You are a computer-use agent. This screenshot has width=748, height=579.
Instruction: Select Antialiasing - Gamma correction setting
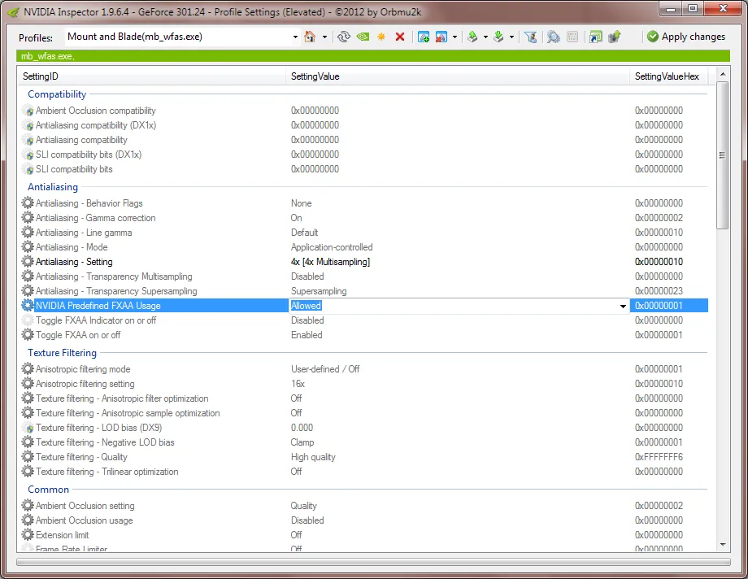click(364, 218)
